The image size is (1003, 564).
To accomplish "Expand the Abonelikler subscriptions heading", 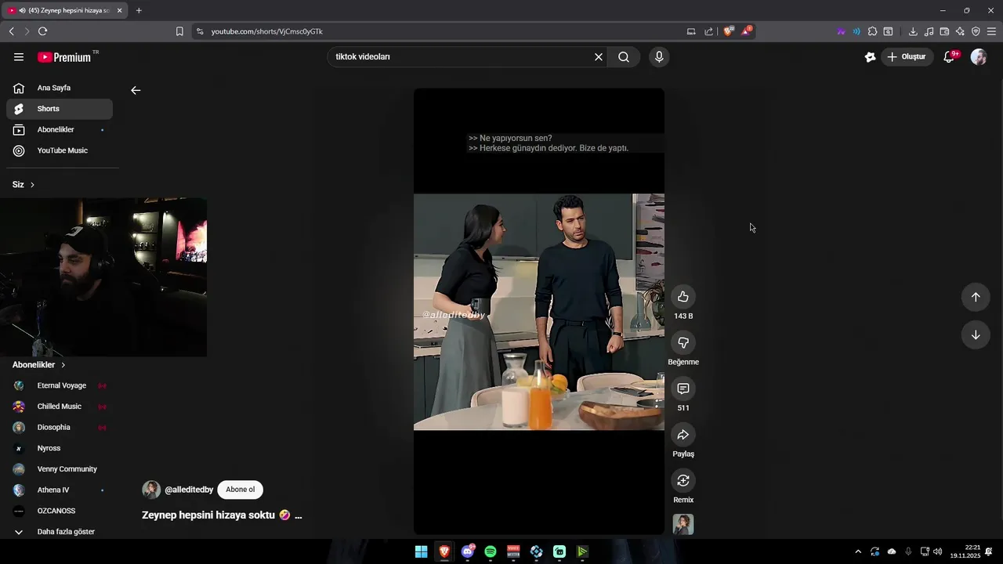I will coord(39,365).
